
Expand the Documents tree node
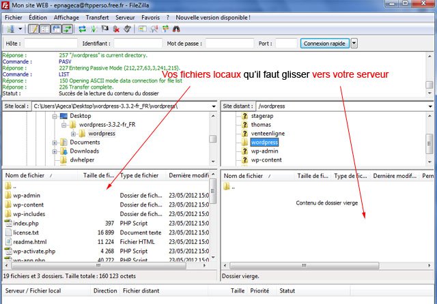pyautogui.click(x=55, y=143)
